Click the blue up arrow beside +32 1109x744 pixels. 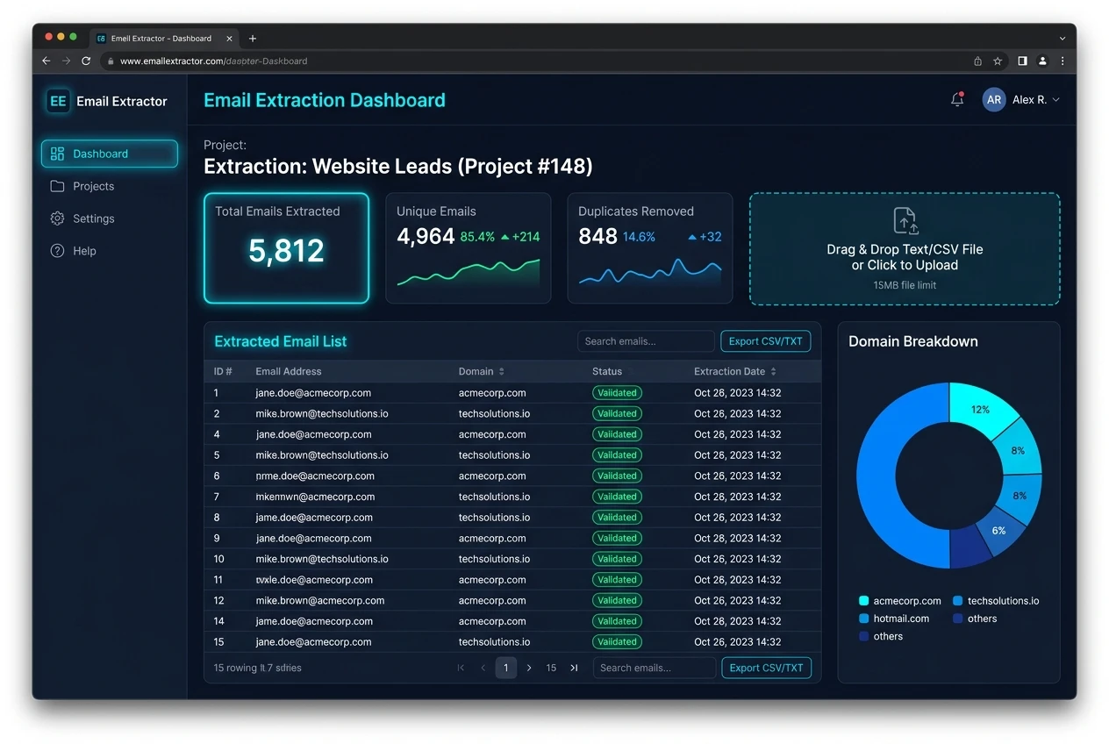point(692,237)
